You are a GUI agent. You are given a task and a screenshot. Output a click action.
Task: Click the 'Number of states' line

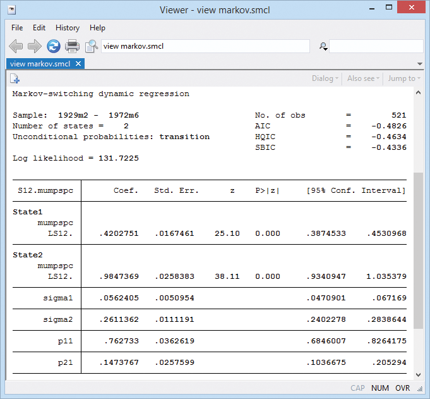(71, 126)
